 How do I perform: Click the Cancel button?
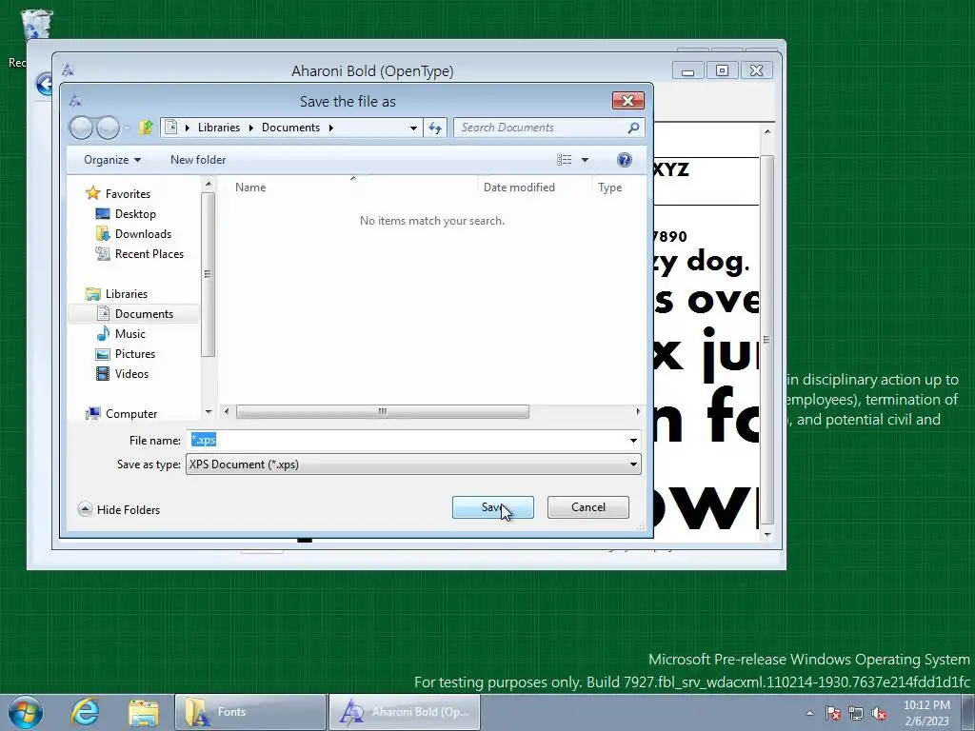coord(588,507)
